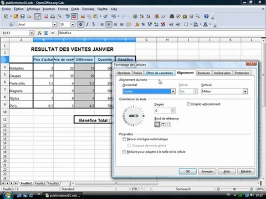The width and height of the screenshot is (266, 199).
Task: Select the Format Paintbrush tool
Action: click(106, 17)
